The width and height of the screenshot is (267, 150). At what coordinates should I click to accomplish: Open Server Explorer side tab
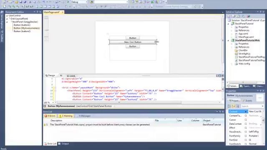[2, 20]
